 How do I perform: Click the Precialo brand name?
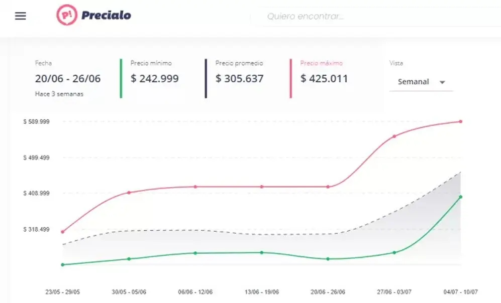106,16
